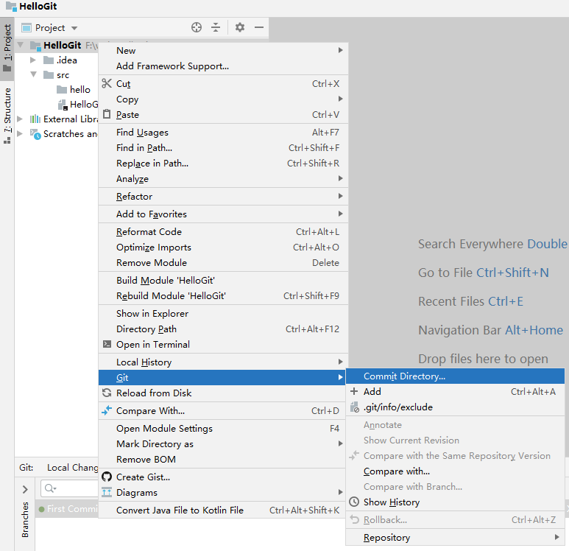Open the Repository submenu
This screenshot has width=569, height=551.
[x=455, y=537]
